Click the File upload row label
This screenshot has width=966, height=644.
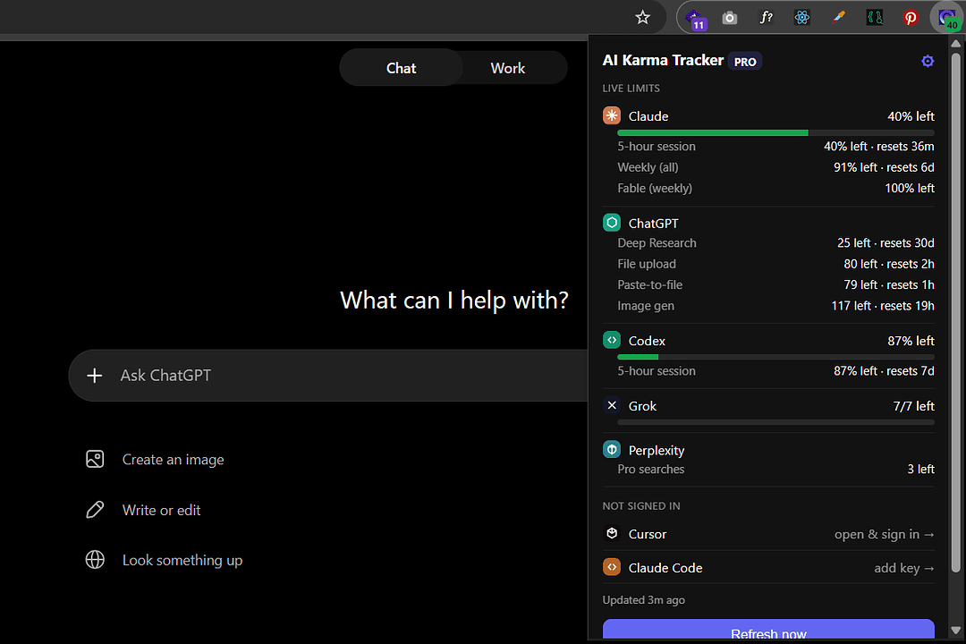pos(647,265)
